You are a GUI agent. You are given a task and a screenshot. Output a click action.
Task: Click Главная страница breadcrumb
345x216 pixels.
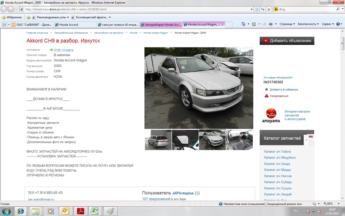click(x=37, y=33)
